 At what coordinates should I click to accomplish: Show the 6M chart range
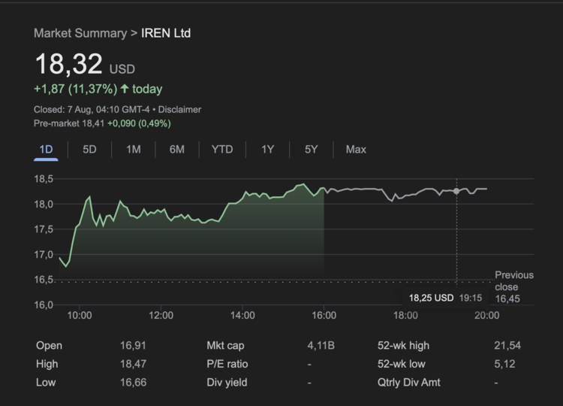point(176,149)
